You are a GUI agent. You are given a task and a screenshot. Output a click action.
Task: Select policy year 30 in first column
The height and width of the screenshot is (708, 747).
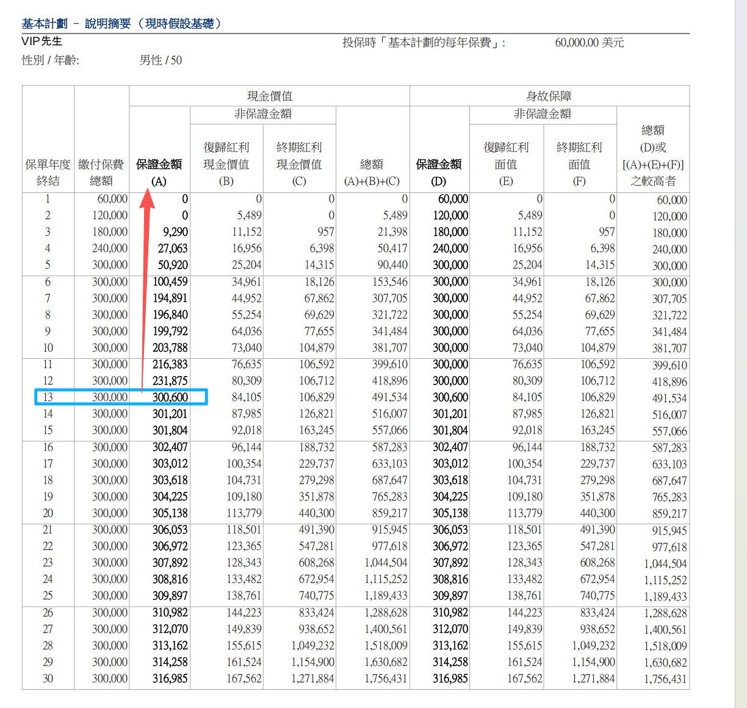tap(48, 679)
